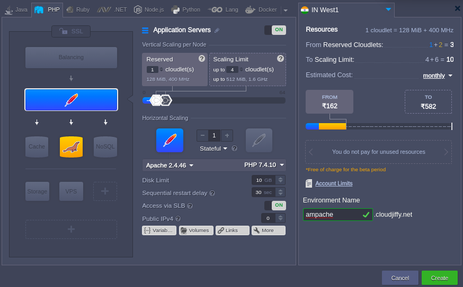Adjust Reserved cloudlets spinner arrows
Screen dimensions: 463x287
(x=161, y=70)
